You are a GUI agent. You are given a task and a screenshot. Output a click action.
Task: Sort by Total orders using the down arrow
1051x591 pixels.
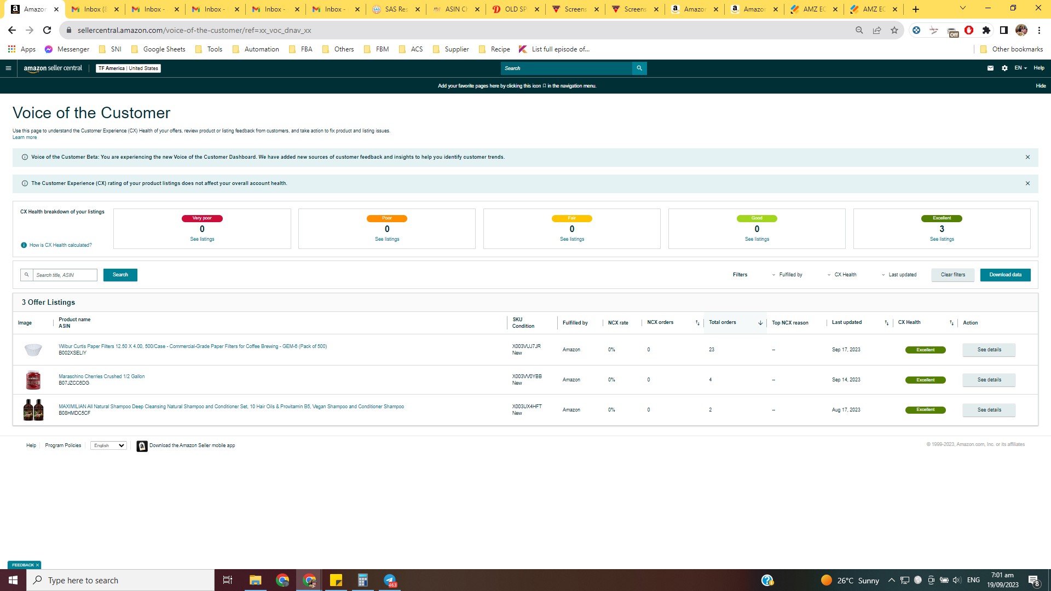point(760,323)
